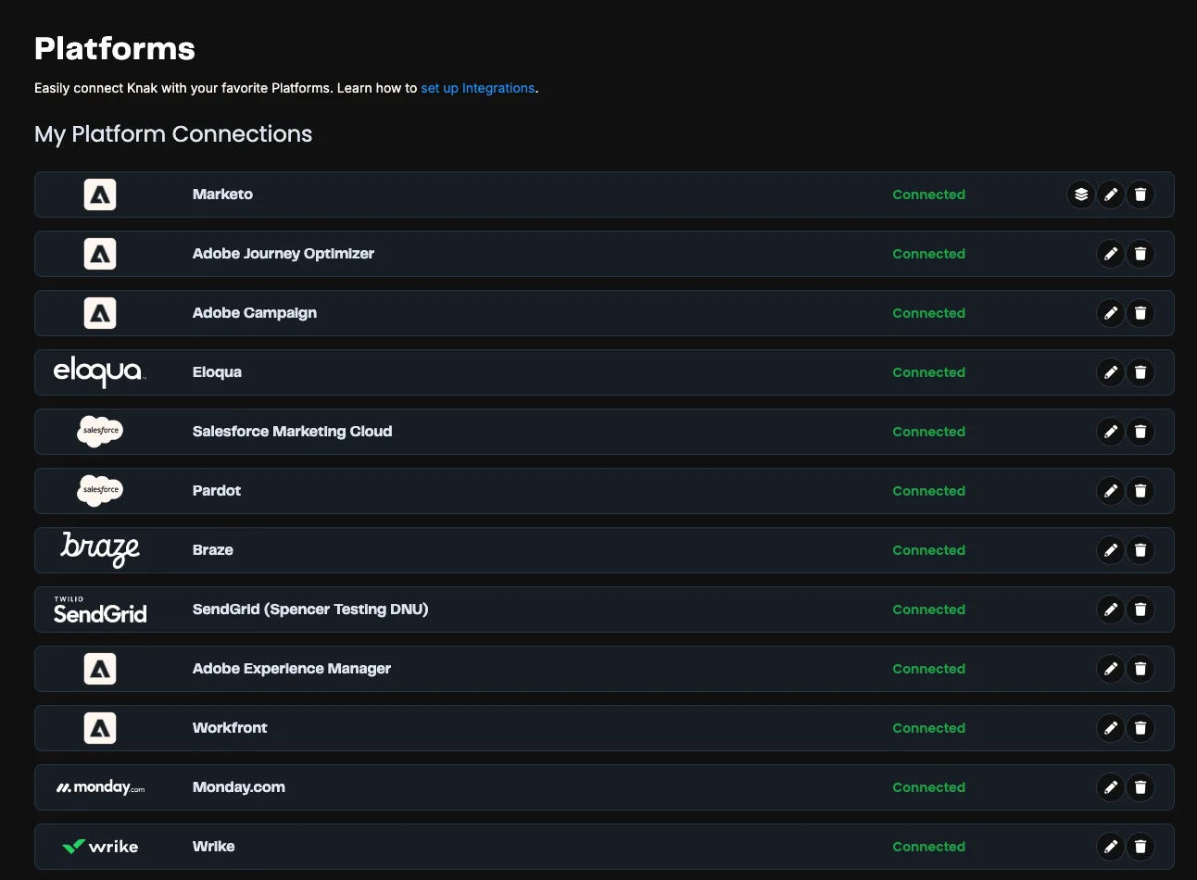Click the Connected status on the Marketo row

click(x=928, y=195)
